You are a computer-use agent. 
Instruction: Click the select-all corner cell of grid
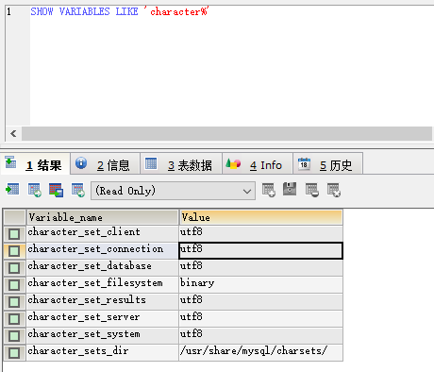(14, 217)
